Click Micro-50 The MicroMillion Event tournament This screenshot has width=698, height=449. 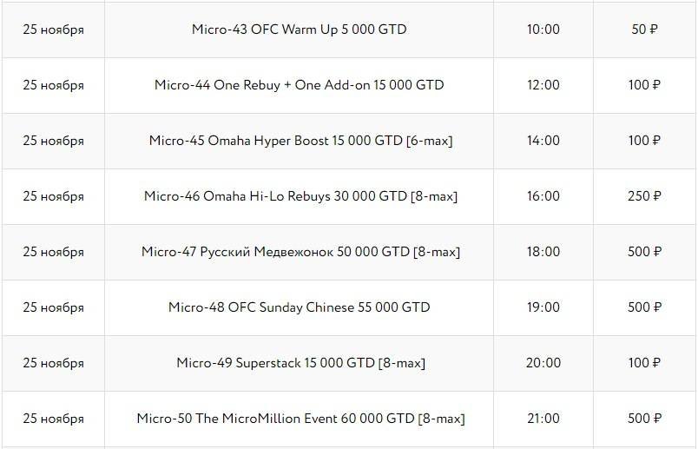tap(300, 419)
